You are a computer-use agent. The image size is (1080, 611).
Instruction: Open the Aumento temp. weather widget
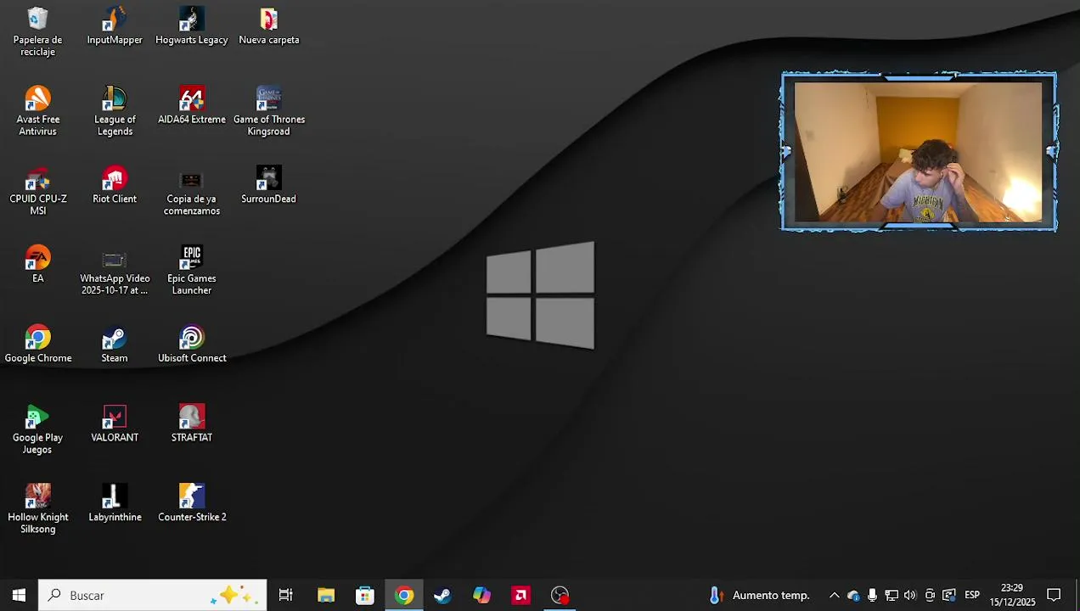coord(760,595)
